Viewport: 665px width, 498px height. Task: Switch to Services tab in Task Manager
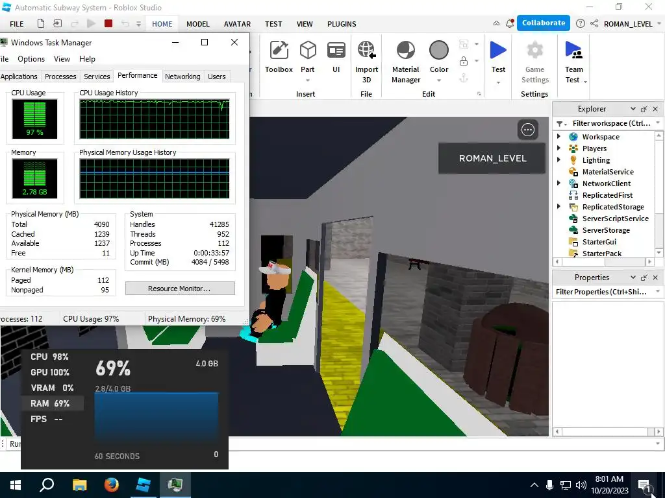pyautogui.click(x=97, y=77)
